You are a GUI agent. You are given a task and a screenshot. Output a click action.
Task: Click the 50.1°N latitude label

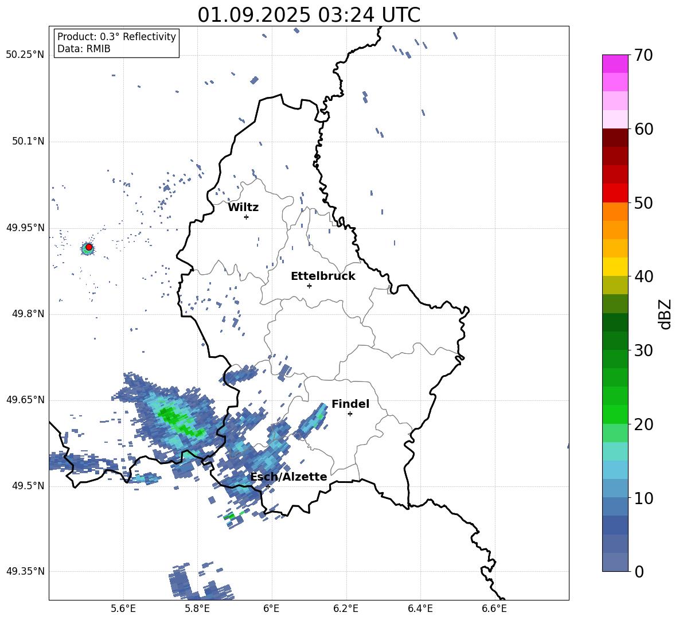(x=28, y=142)
